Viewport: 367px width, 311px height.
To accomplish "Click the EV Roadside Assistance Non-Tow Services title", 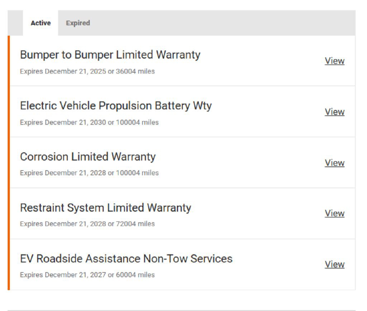I will tap(126, 259).
